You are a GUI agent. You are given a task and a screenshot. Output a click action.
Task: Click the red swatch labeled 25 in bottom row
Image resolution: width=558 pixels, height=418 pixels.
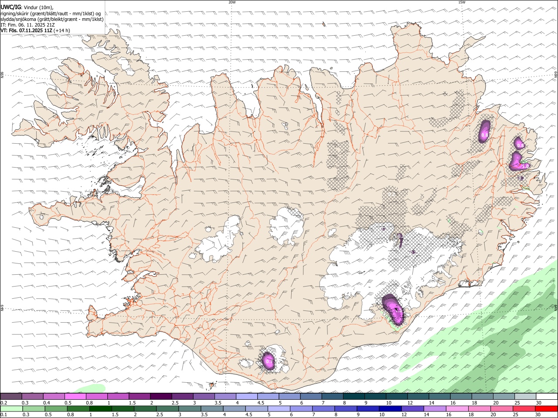pos(524,408)
